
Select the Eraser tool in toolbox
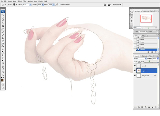pos(3,43)
